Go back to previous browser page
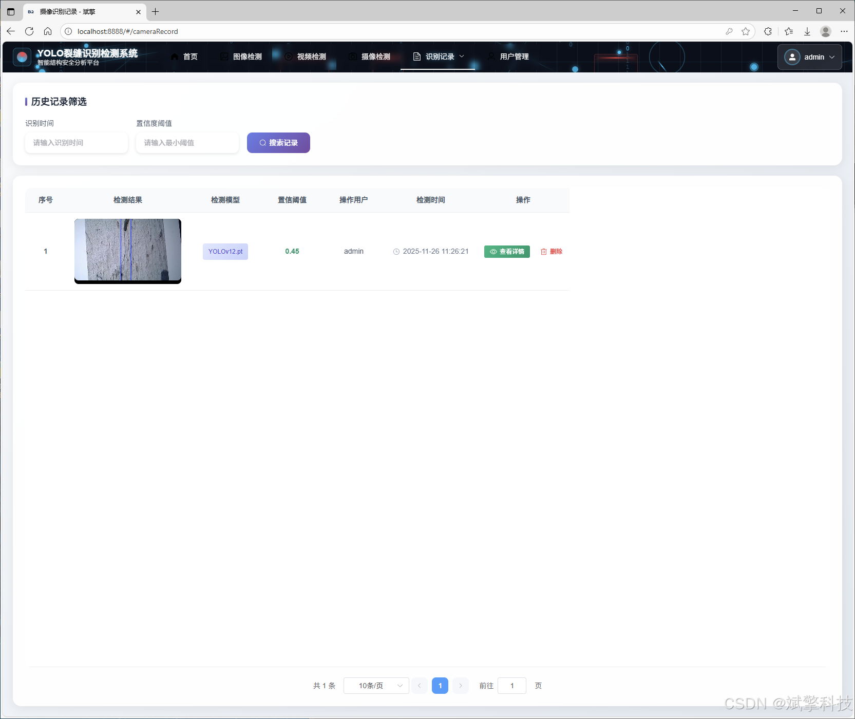This screenshot has width=855, height=719. coord(11,31)
